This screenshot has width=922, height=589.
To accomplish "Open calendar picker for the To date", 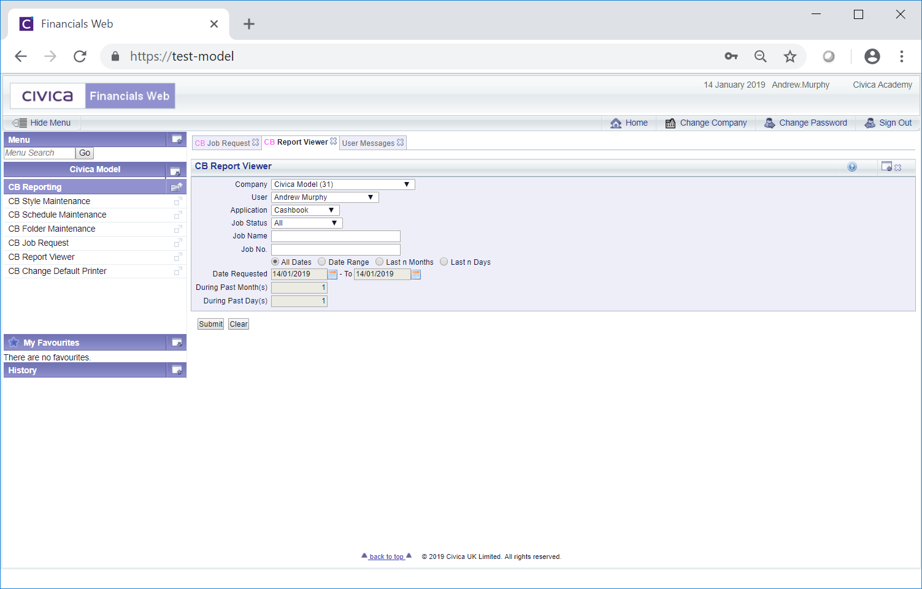I will point(416,275).
